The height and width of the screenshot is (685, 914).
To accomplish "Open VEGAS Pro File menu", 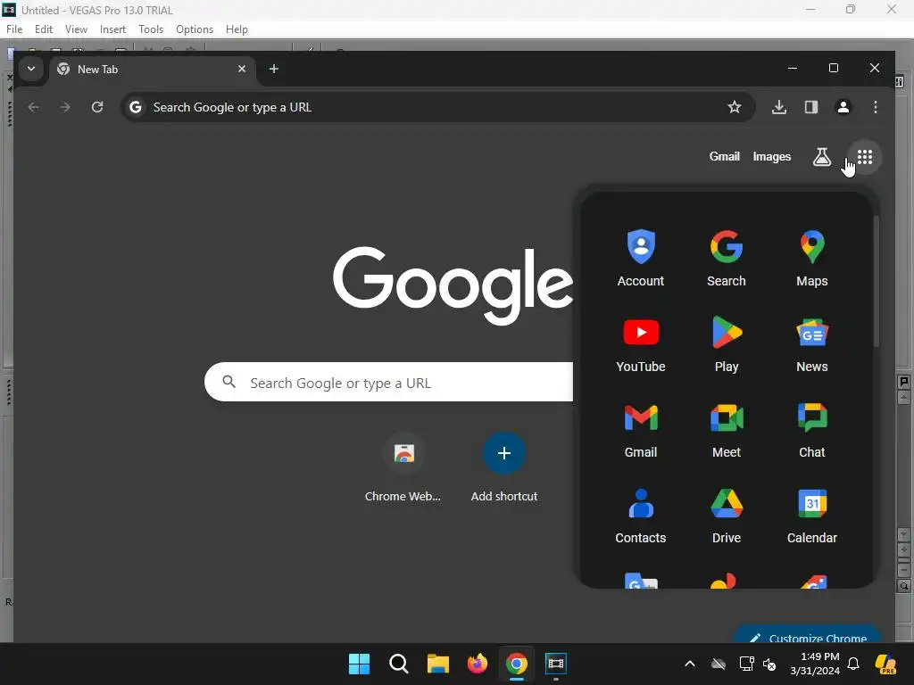I will pos(14,29).
